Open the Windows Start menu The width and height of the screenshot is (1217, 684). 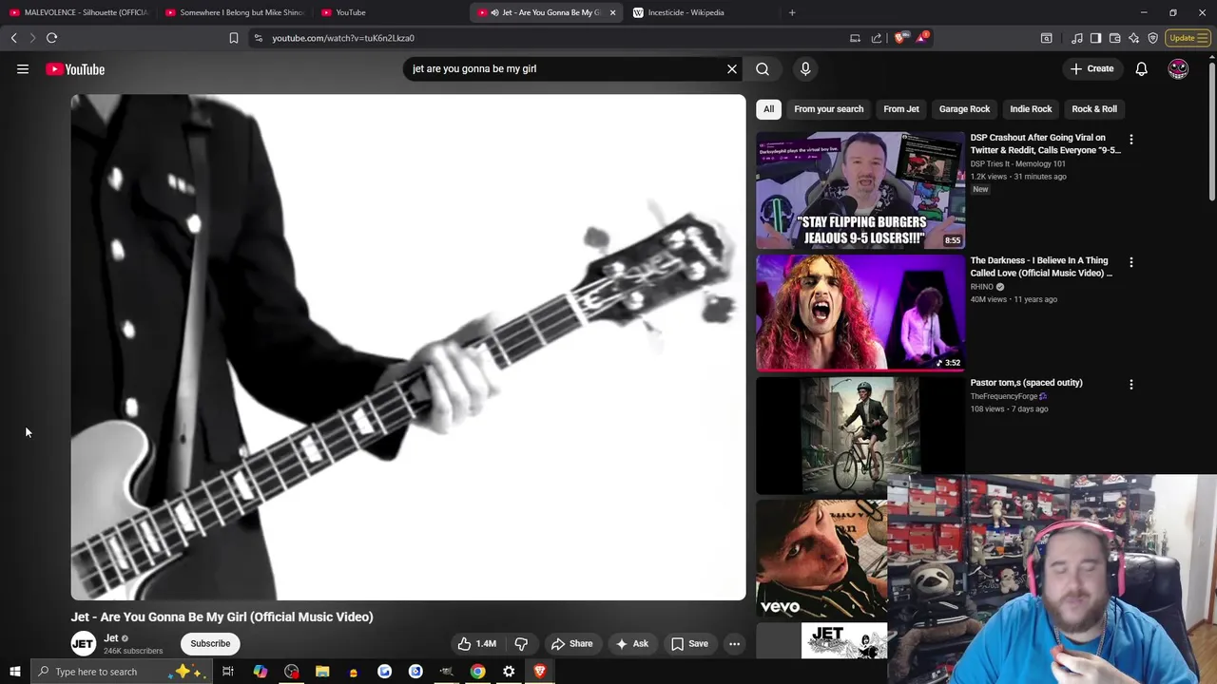pos(15,672)
